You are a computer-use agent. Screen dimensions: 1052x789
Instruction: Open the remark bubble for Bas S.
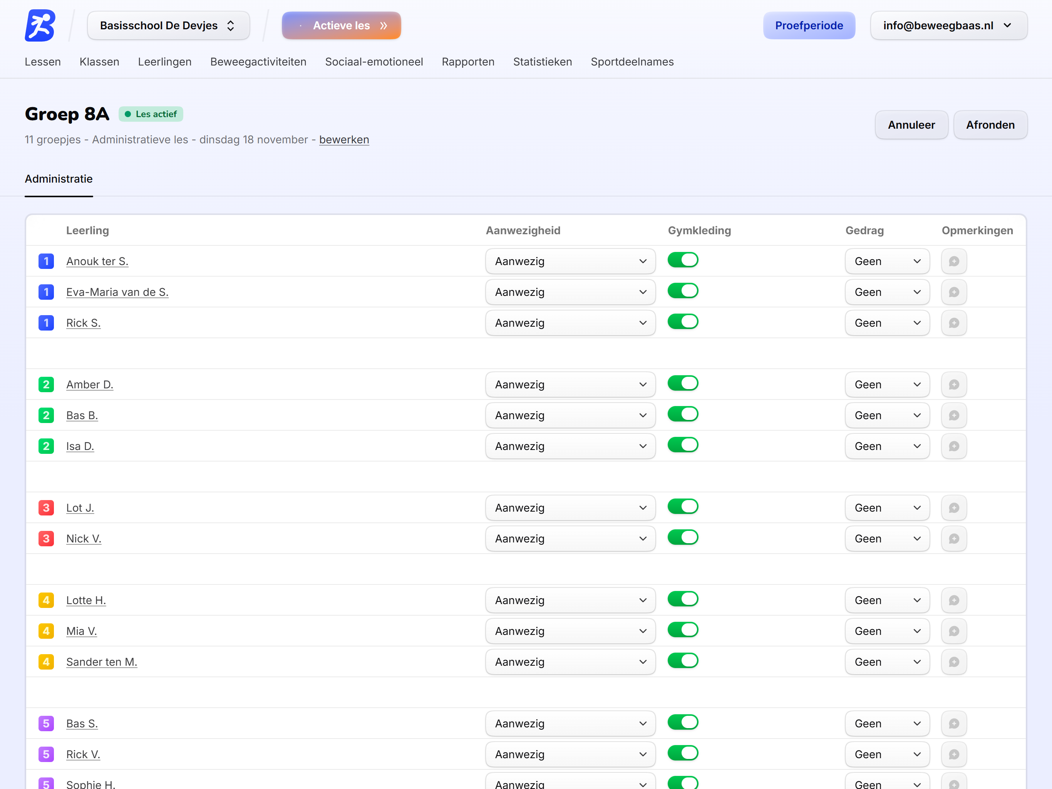(x=953, y=724)
